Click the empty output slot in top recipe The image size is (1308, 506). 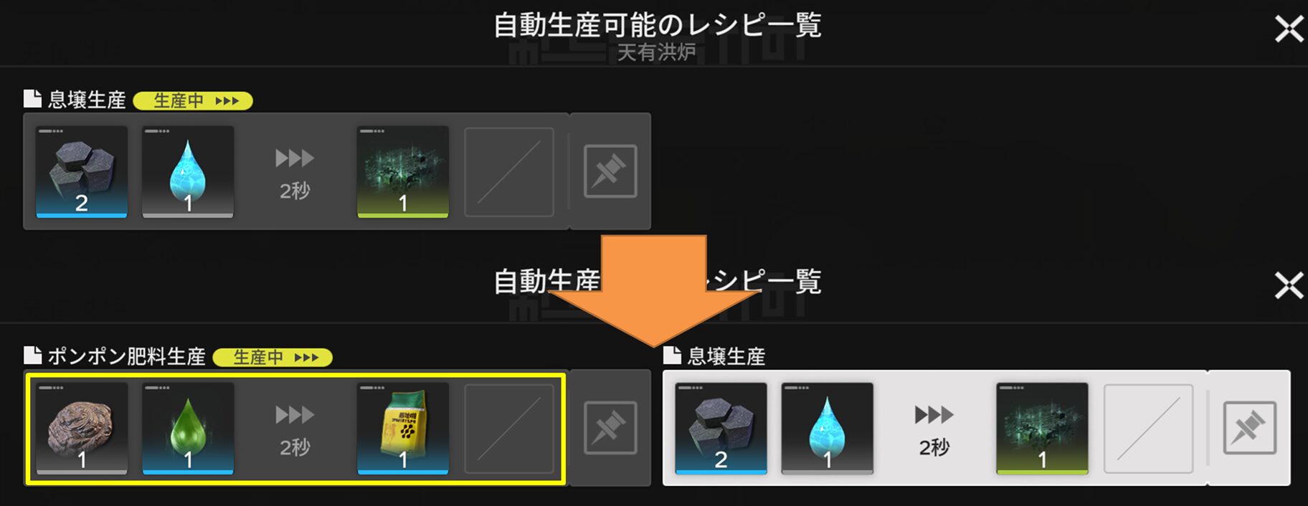pos(509,172)
